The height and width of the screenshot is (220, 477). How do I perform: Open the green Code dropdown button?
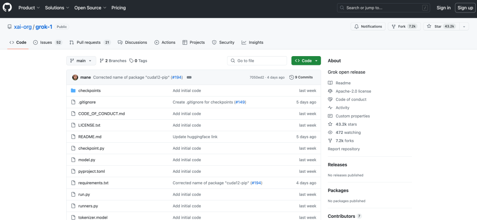[x=306, y=61]
